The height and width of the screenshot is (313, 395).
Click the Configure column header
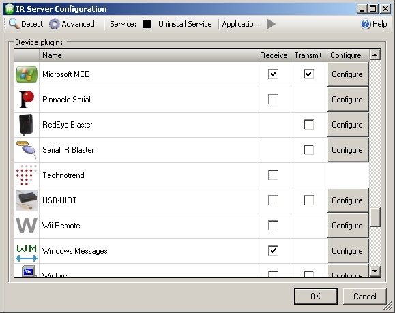click(x=348, y=55)
